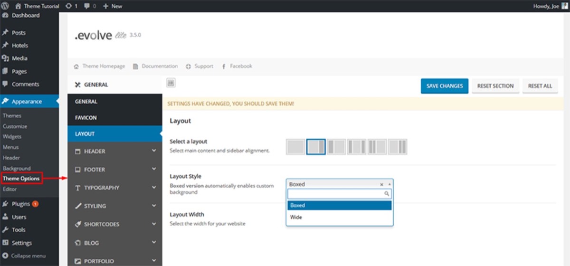
Task: Open the comments bubble in admin bar
Action: (x=89, y=6)
